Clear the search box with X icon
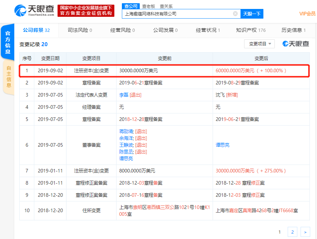The image size is (317, 239). pyautogui.click(x=235, y=14)
